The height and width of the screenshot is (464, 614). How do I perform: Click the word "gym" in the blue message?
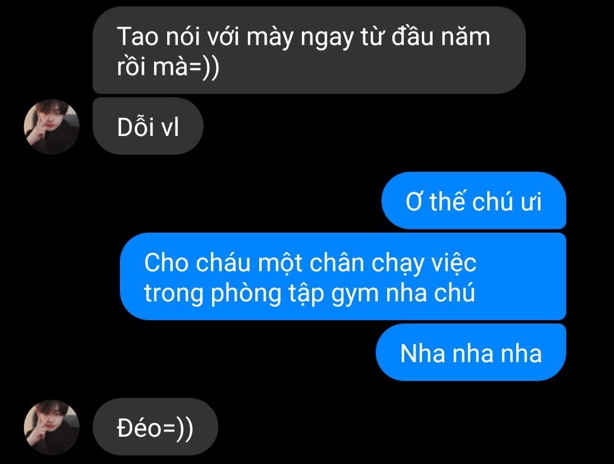pos(355,293)
